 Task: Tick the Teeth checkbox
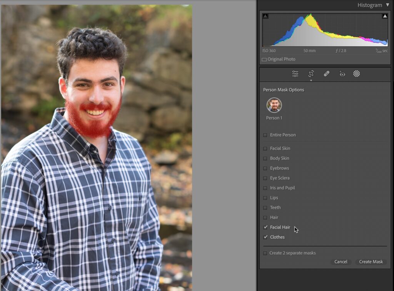pos(265,208)
